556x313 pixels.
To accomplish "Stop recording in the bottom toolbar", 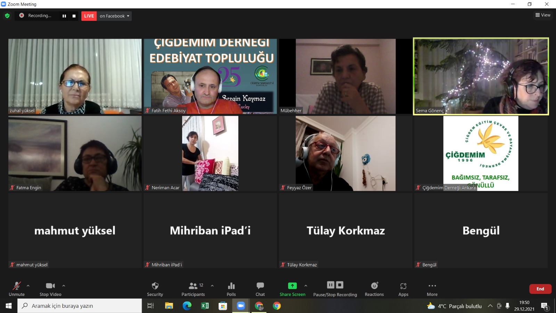I will click(x=340, y=285).
